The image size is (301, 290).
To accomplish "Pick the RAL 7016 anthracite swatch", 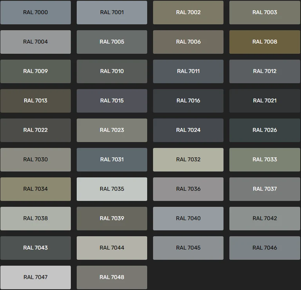I will click(188, 101).
